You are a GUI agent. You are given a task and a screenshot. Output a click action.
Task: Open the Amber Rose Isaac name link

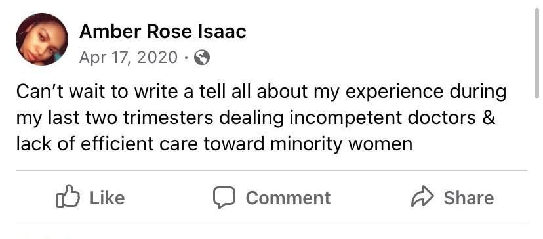coord(163,32)
